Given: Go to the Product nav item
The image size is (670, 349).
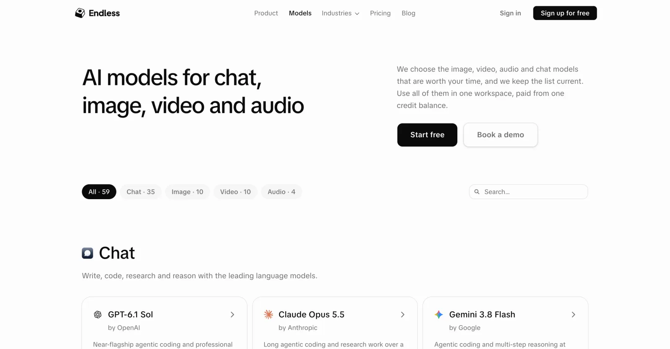Looking at the screenshot, I should coord(266,13).
